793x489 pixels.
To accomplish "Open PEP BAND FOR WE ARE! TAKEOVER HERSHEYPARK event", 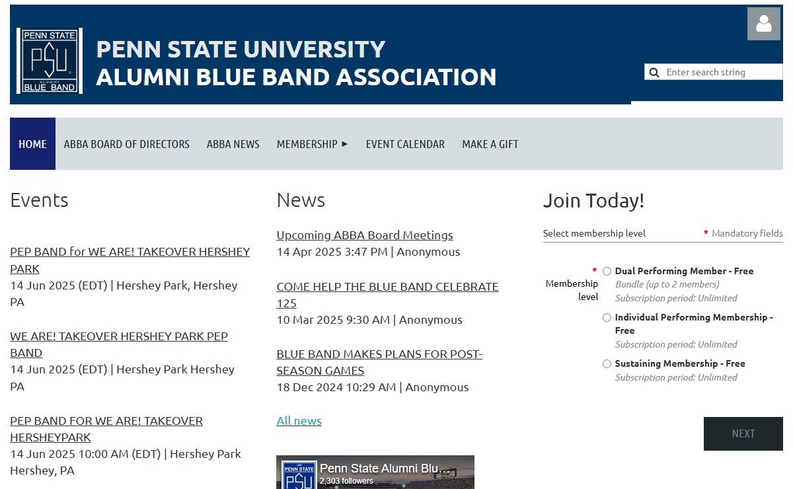I will [106, 429].
